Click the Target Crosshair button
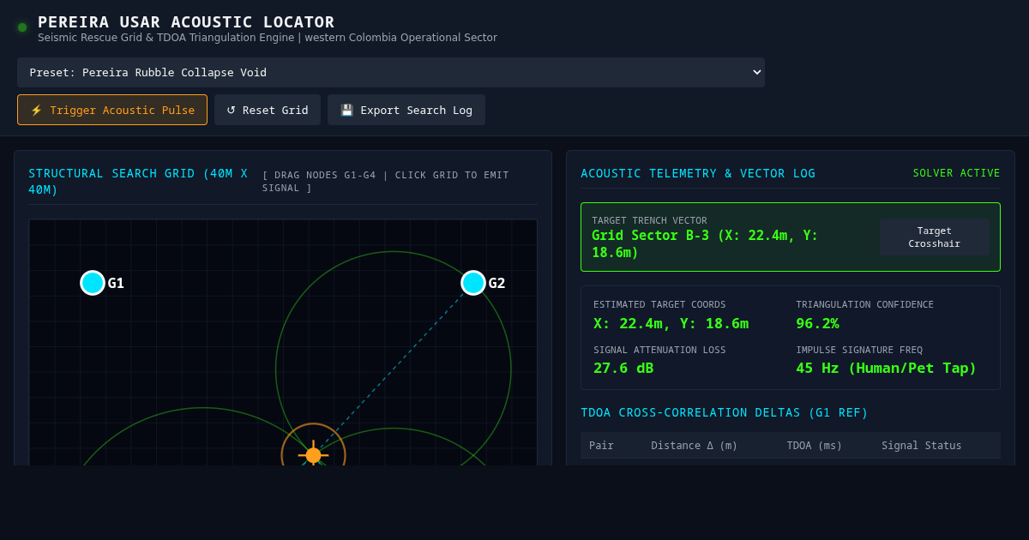The height and width of the screenshot is (540, 1029). (x=934, y=237)
